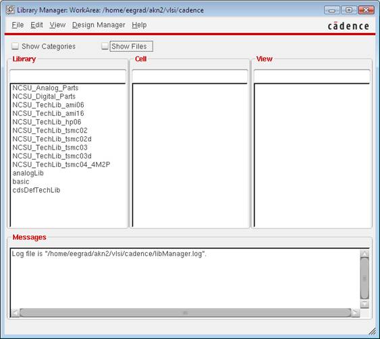The width and height of the screenshot is (380, 339).
Task: Click the View filter input field
Action: (x=312, y=76)
